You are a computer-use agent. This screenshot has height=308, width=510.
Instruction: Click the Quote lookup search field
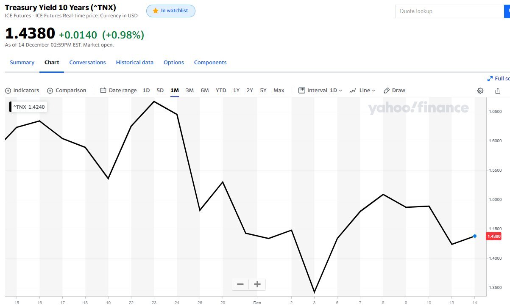click(x=449, y=11)
